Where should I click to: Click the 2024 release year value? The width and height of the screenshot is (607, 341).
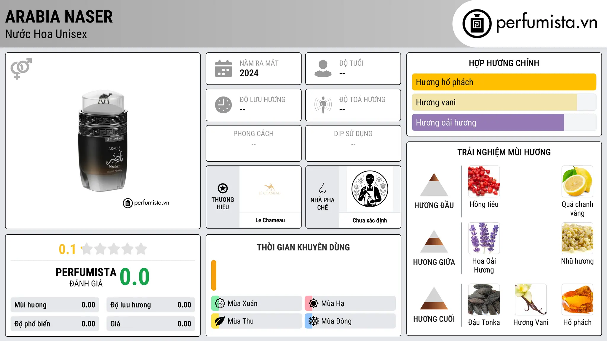tap(249, 73)
